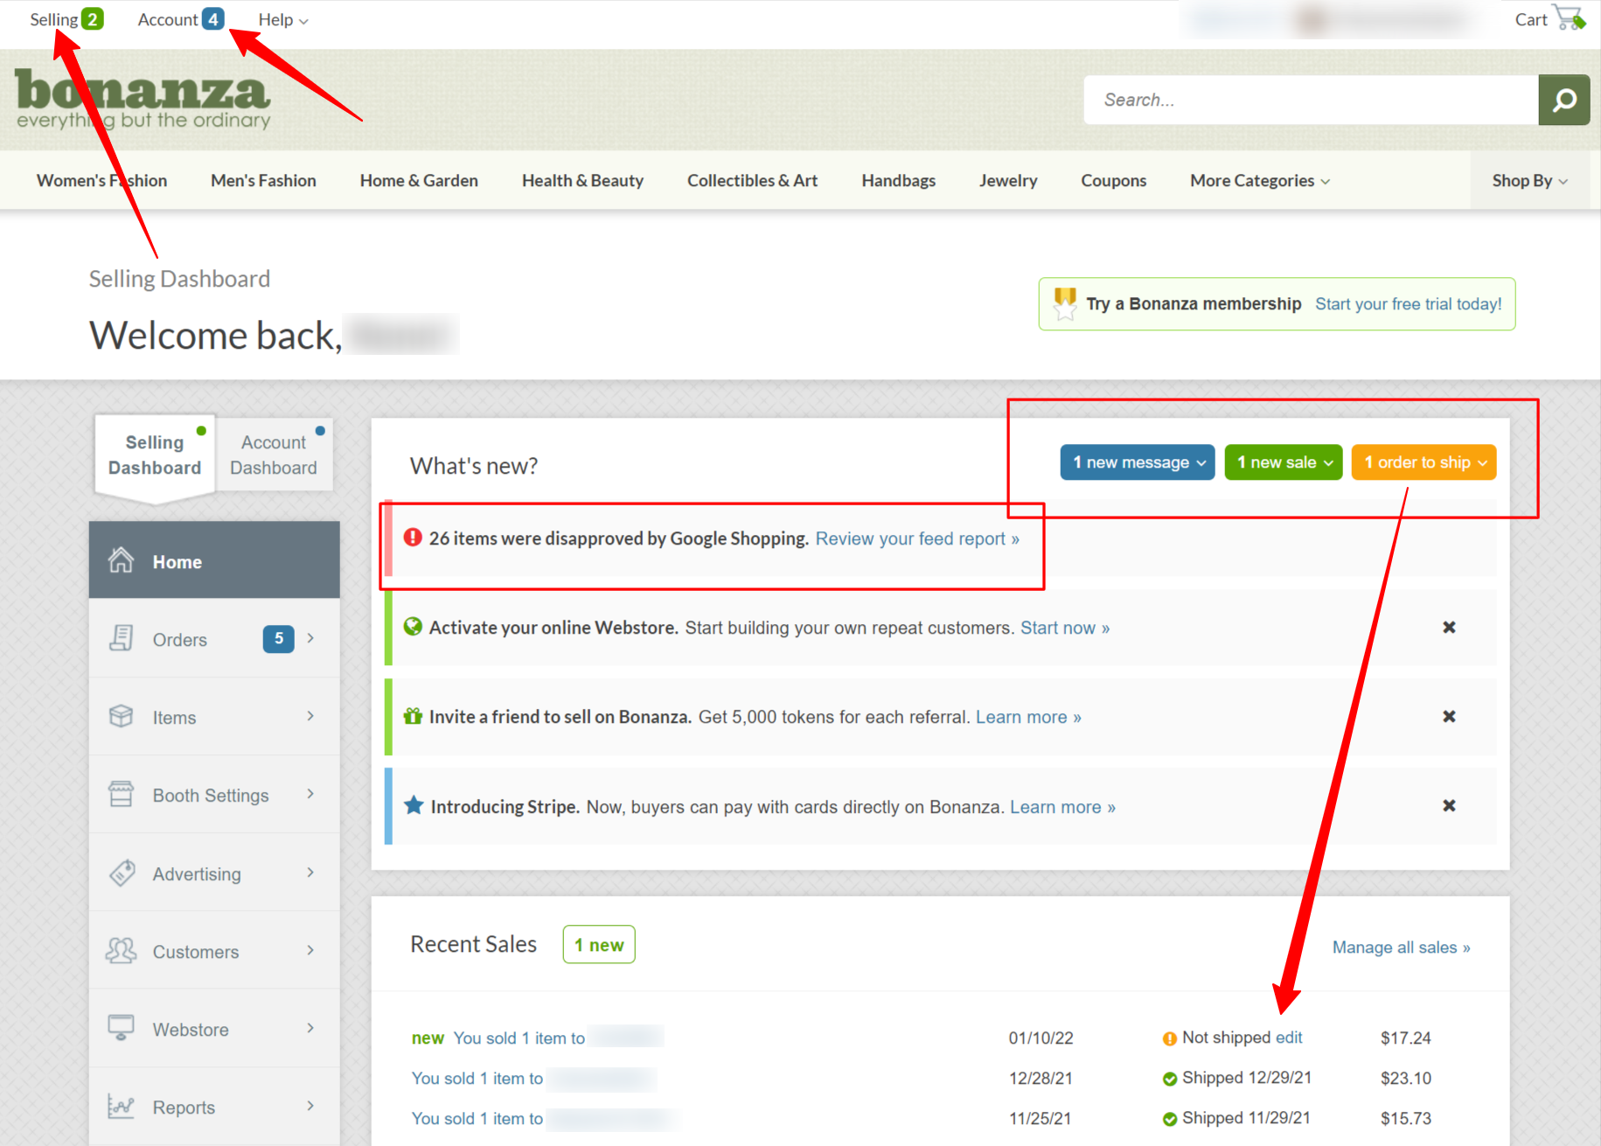Image resolution: width=1601 pixels, height=1146 pixels.
Task: Expand the 1 new sale dropdown
Action: 1283,462
